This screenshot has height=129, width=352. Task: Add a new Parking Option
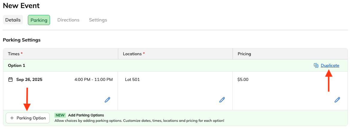point(28,118)
